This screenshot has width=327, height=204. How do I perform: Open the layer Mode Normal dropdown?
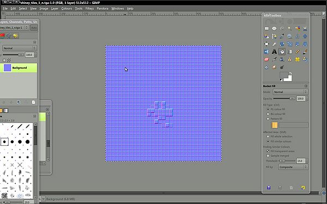[20, 48]
